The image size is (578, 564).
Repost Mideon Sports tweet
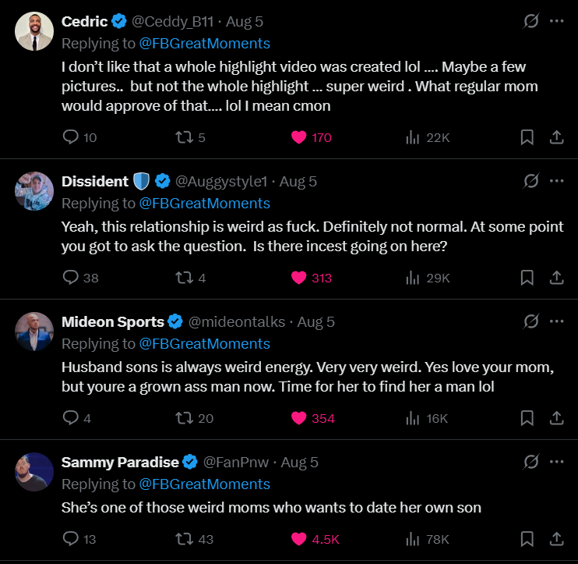pos(185,418)
